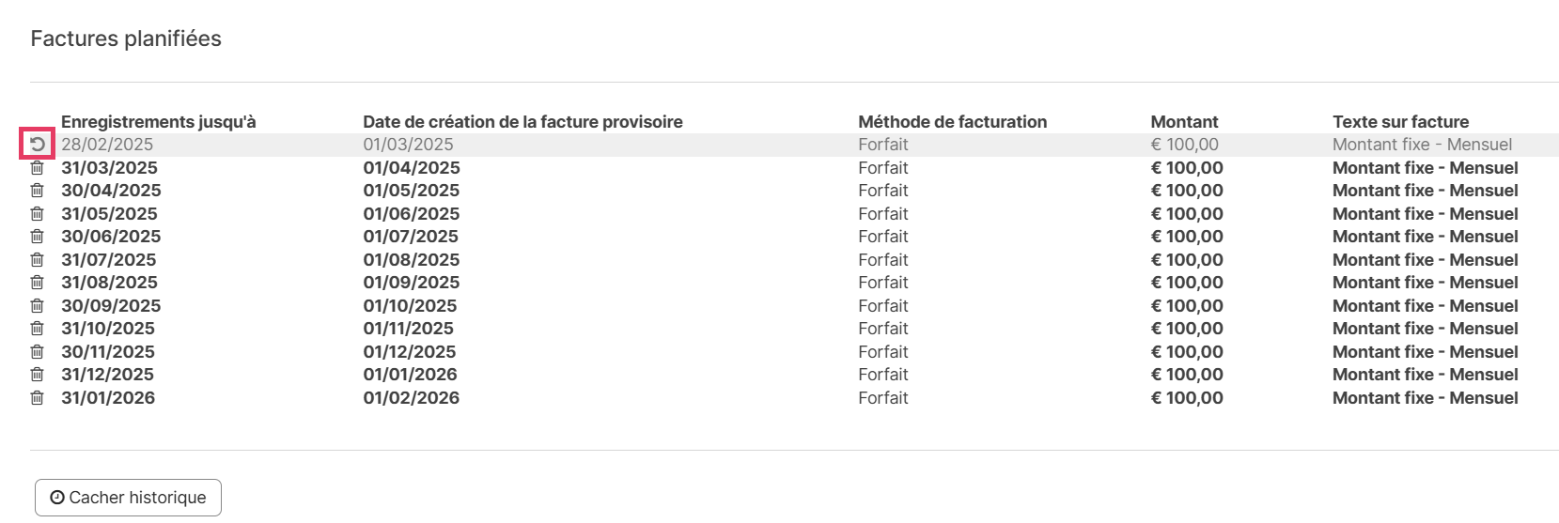Delete the planned invoice dated 31/07/2025

point(38,260)
